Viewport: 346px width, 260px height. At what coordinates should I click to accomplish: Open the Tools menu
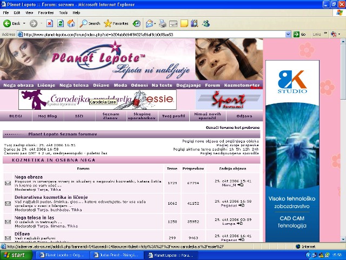[63, 12]
